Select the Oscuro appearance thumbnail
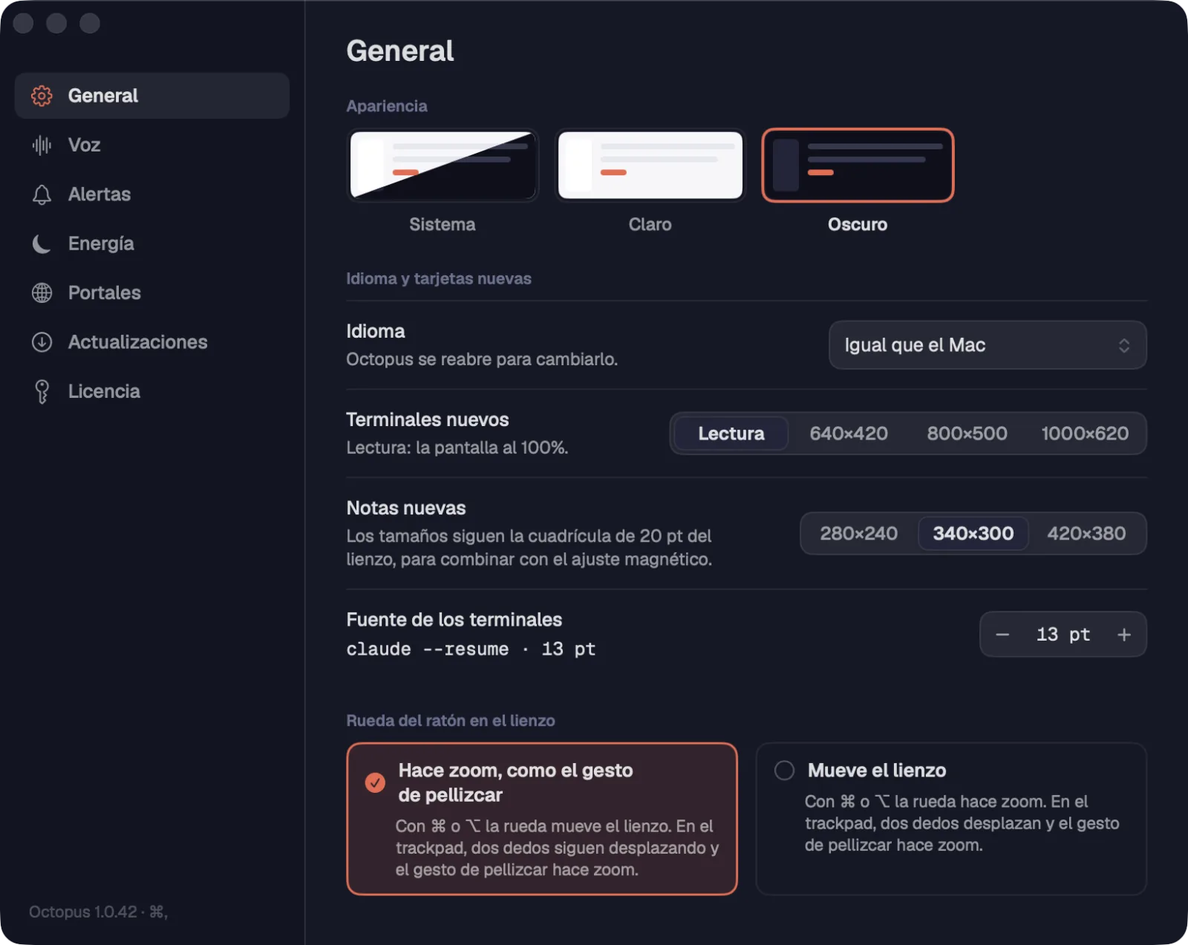The height and width of the screenshot is (945, 1188). 858,166
